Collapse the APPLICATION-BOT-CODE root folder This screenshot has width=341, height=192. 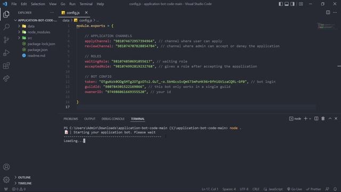click(x=36, y=20)
